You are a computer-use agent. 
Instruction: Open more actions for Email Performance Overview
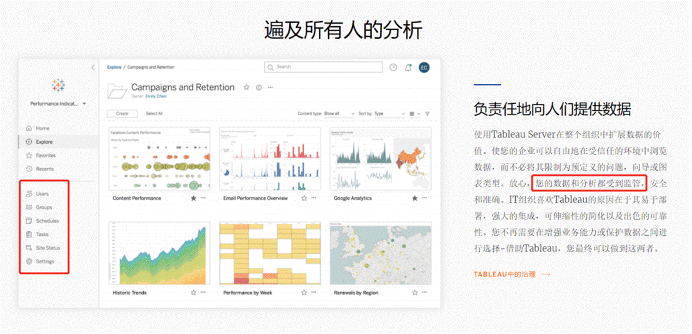[x=314, y=198]
